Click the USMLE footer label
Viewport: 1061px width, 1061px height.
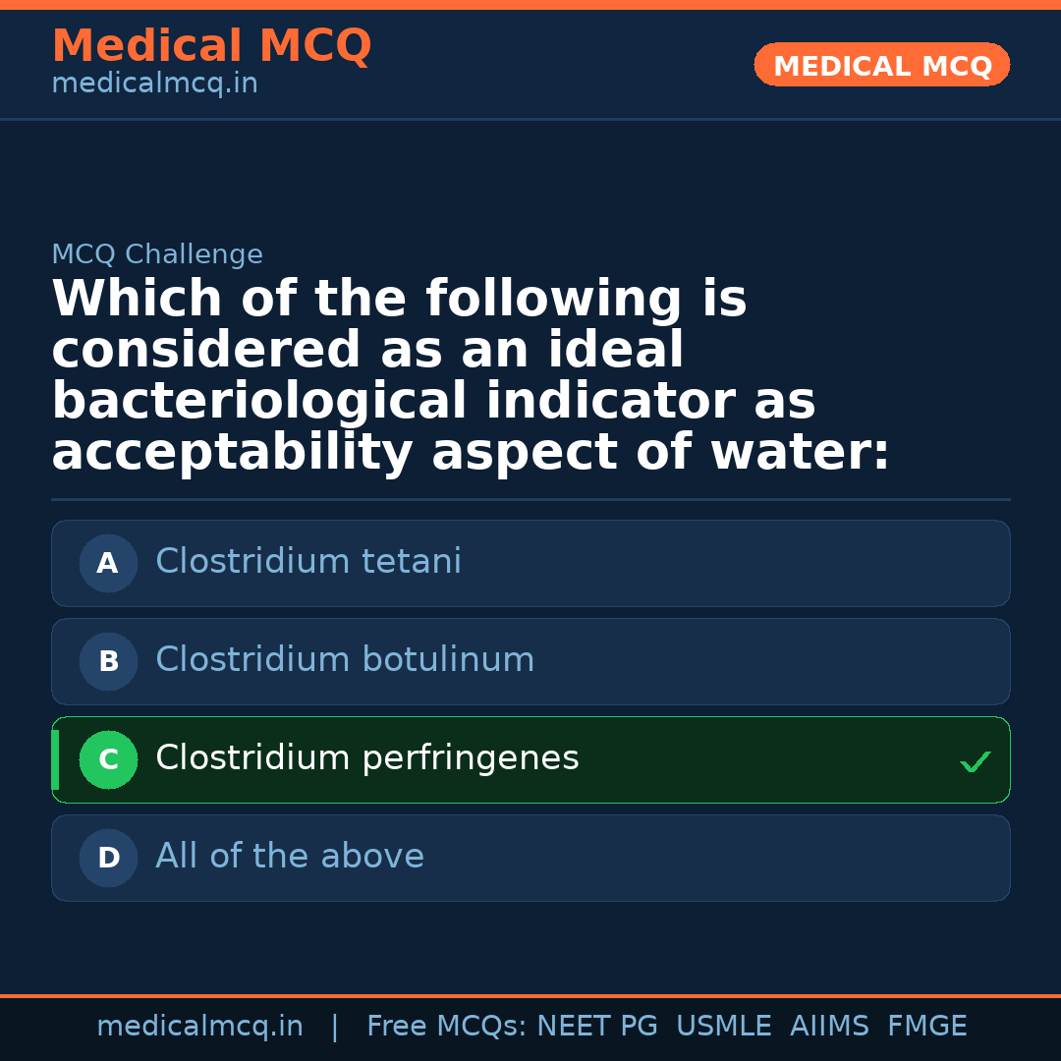tap(723, 1027)
